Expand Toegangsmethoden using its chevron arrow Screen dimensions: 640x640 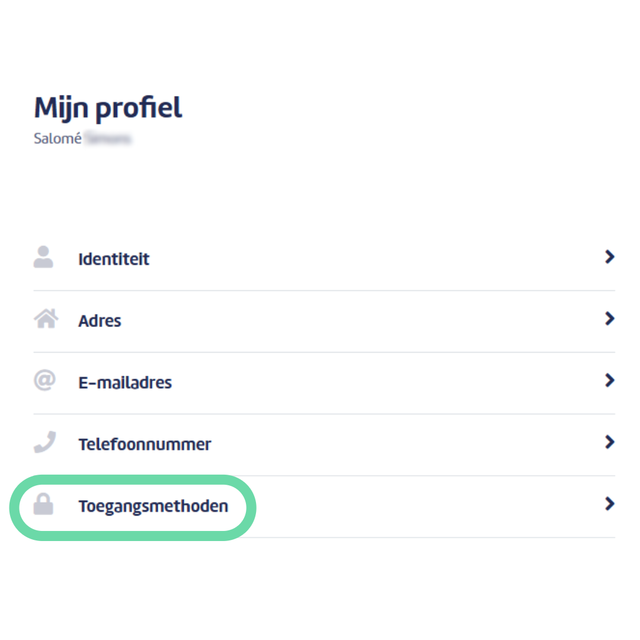(x=609, y=504)
